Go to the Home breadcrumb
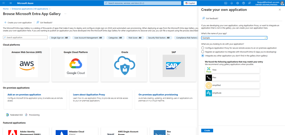Viewport: 285px width, 135px height. pyautogui.click(x=6, y=9)
